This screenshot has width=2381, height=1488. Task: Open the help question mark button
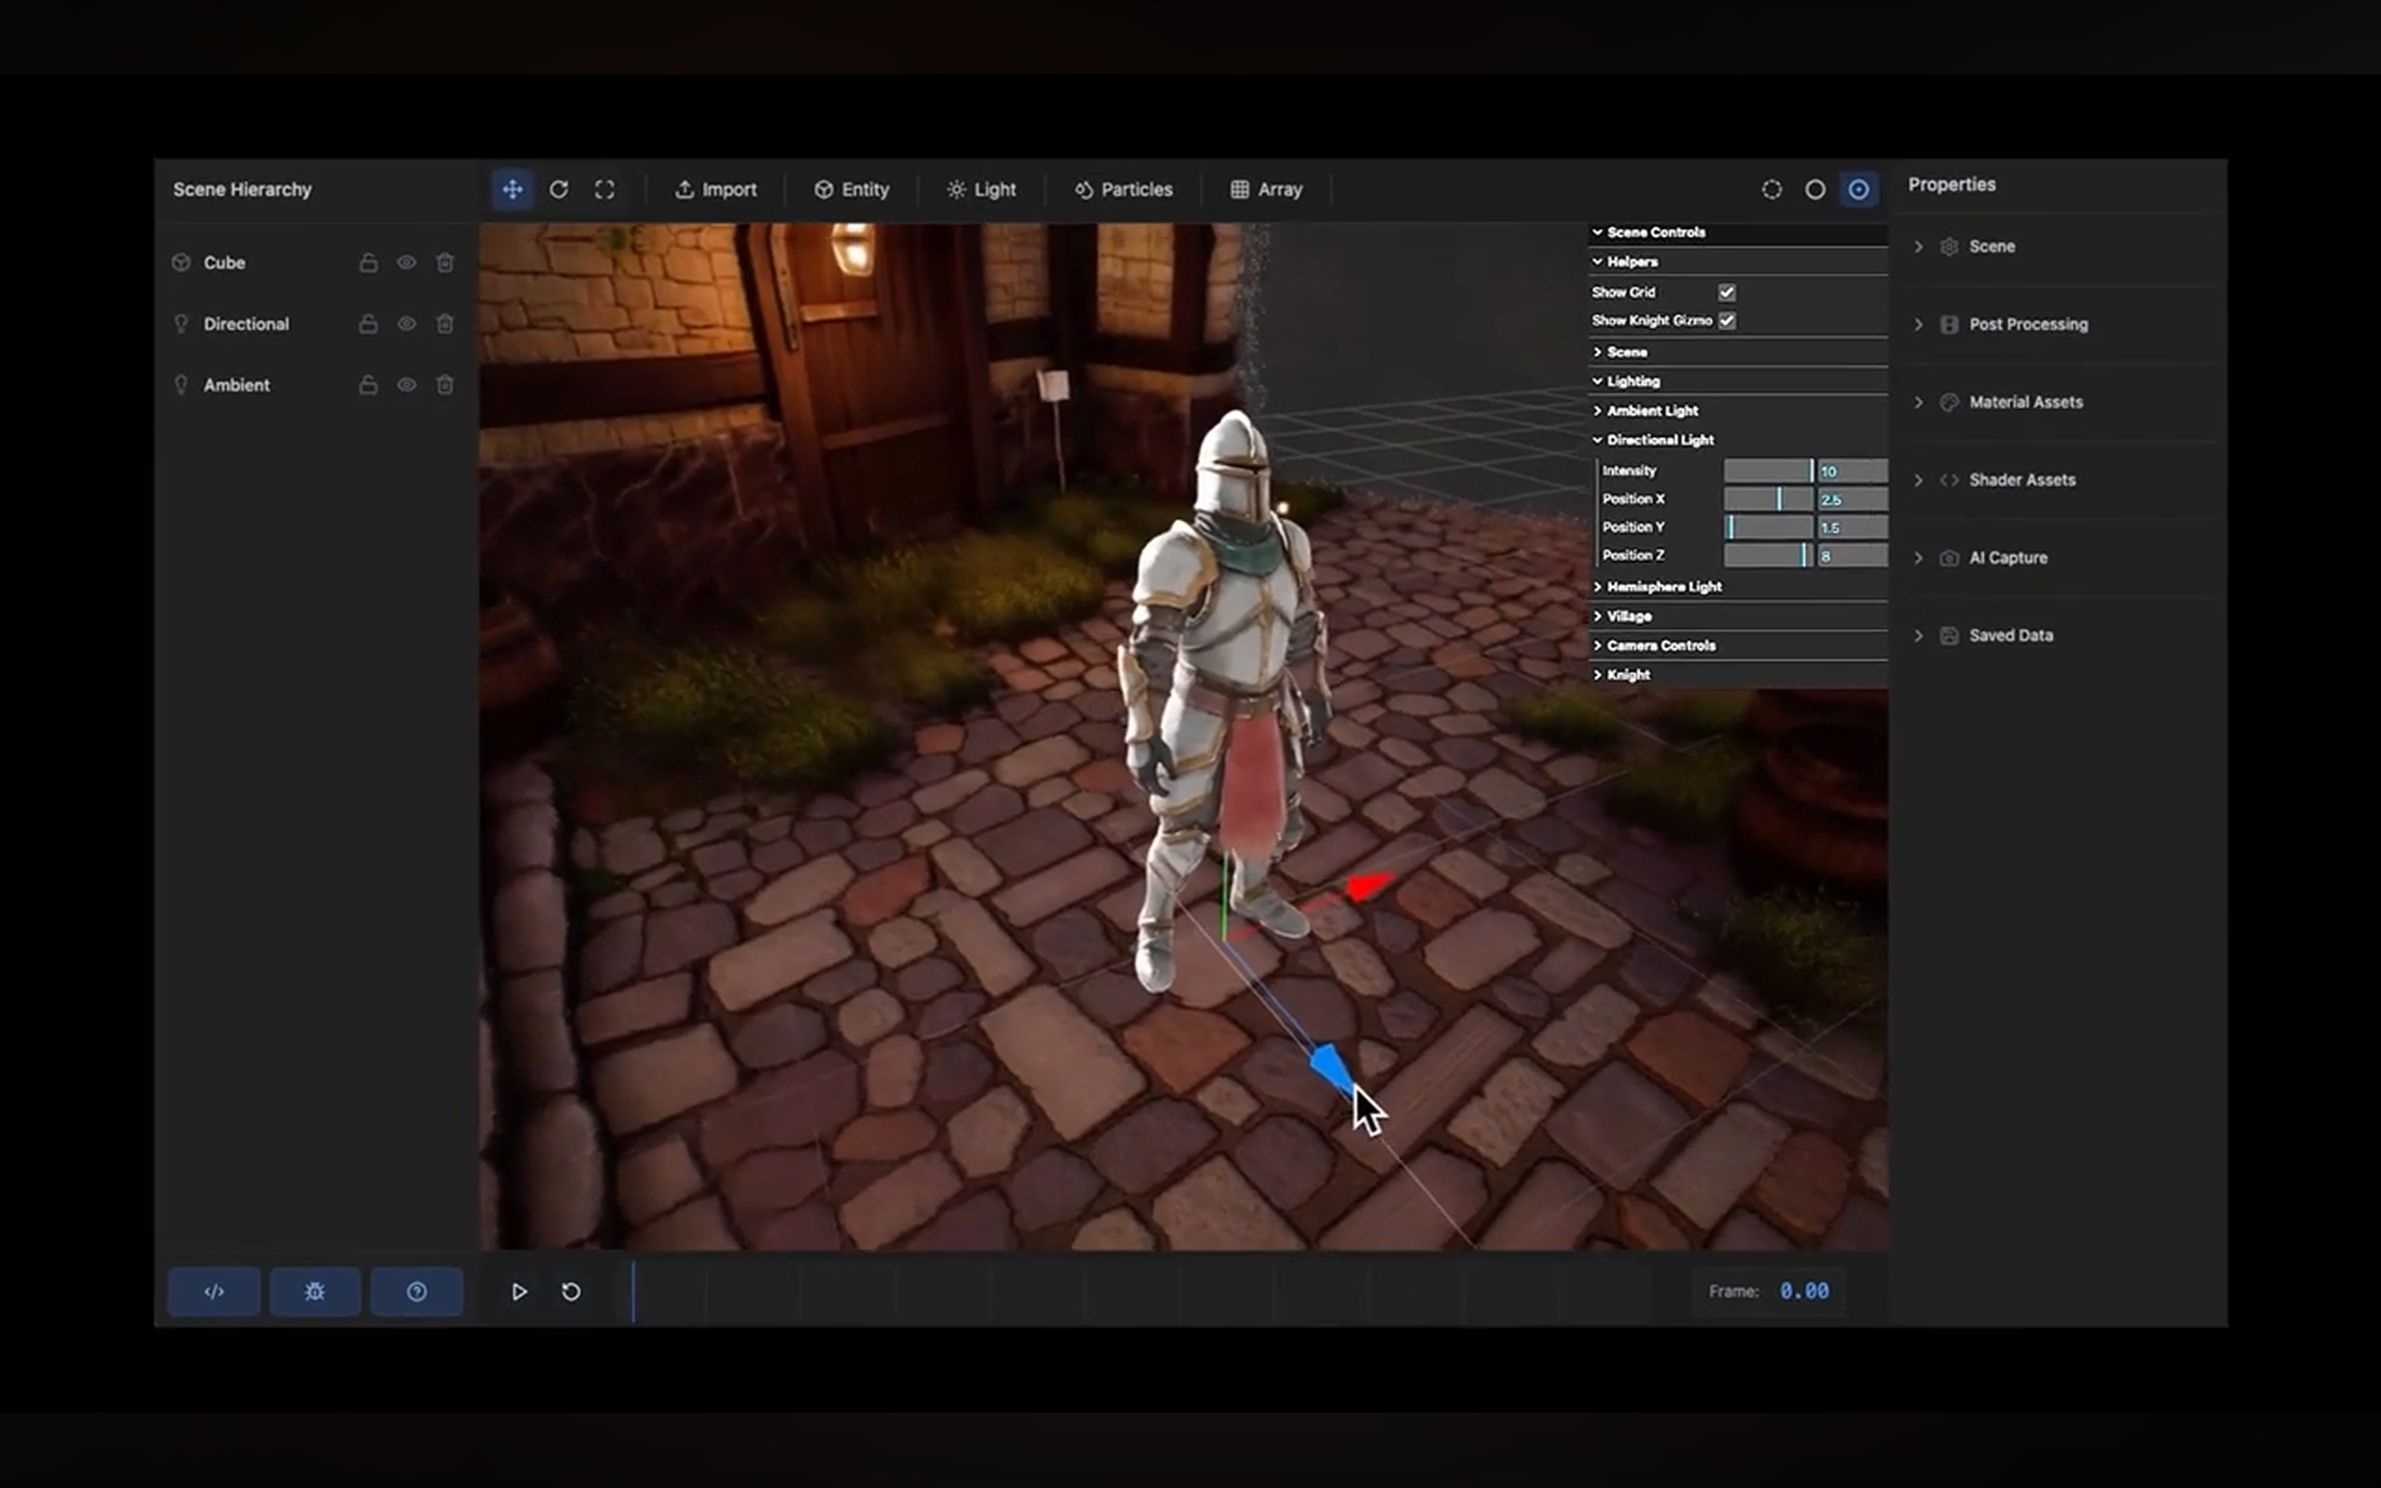coord(416,1291)
